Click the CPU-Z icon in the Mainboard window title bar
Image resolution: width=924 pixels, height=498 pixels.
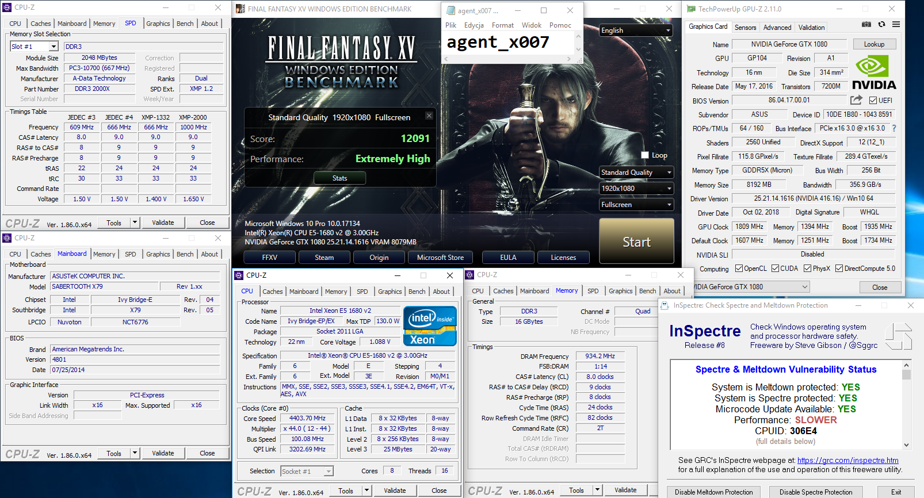point(7,238)
